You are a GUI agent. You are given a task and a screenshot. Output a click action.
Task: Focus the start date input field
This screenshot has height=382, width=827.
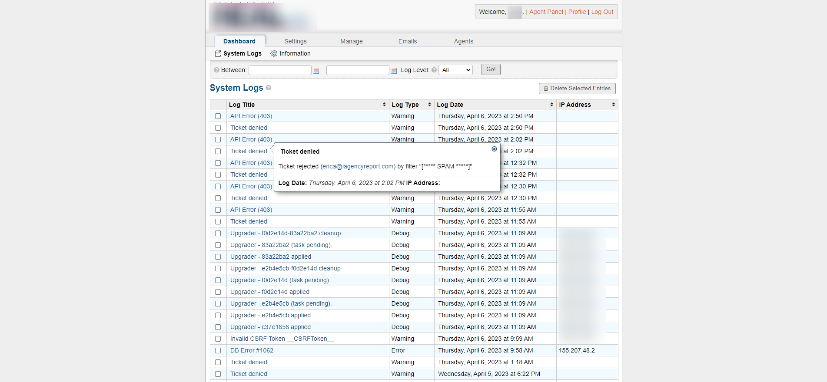[x=280, y=70]
